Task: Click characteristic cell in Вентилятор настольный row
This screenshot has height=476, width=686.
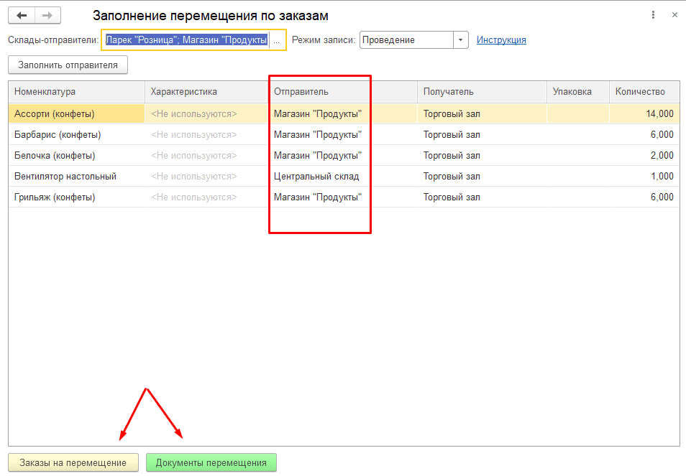Action: coord(206,177)
